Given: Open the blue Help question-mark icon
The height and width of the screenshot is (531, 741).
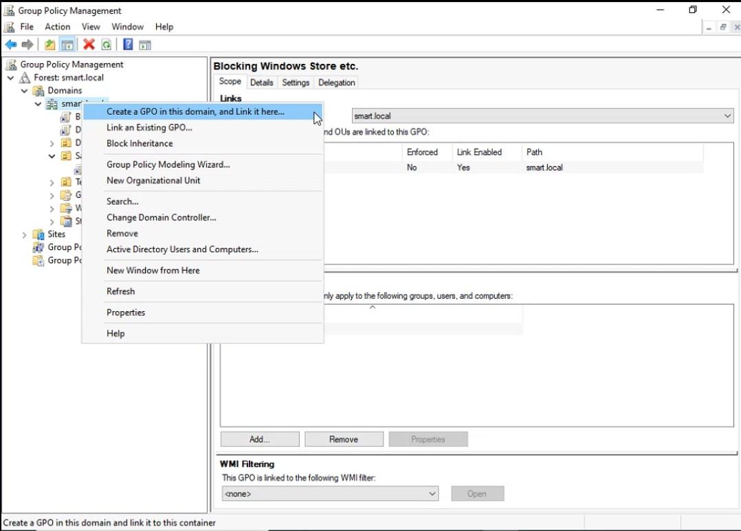Looking at the screenshot, I should point(128,45).
